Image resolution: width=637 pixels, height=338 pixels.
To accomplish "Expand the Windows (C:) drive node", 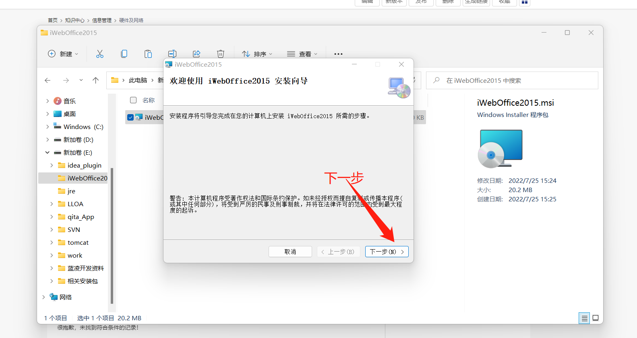I will click(48, 127).
